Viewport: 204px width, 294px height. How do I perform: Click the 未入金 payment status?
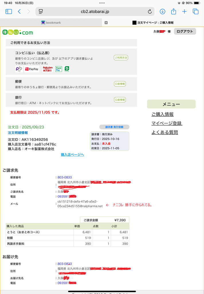(x=106, y=144)
